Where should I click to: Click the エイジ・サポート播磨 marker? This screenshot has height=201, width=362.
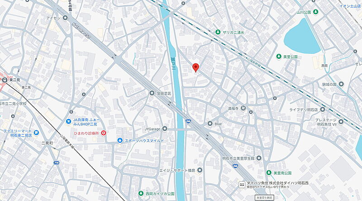pyautogui.click(x=200, y=170)
